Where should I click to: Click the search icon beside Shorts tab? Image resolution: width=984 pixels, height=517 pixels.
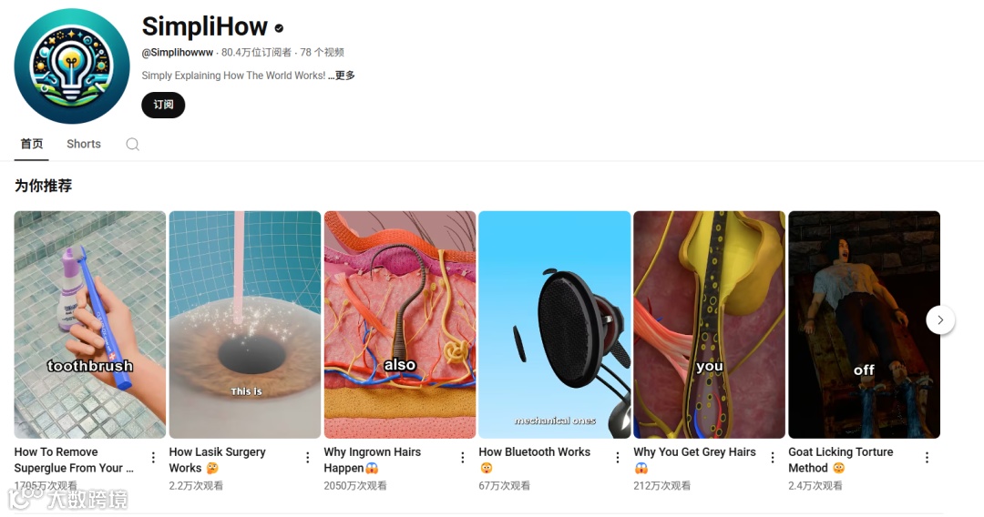tap(132, 144)
